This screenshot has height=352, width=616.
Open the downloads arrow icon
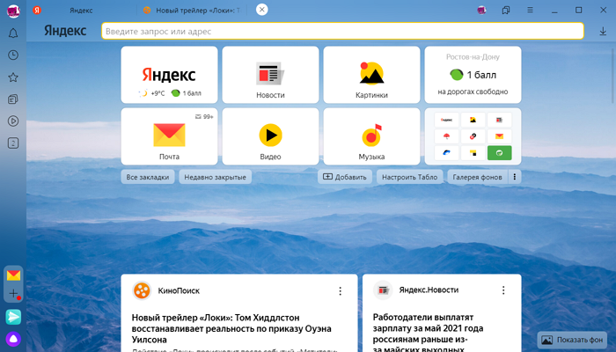click(603, 32)
